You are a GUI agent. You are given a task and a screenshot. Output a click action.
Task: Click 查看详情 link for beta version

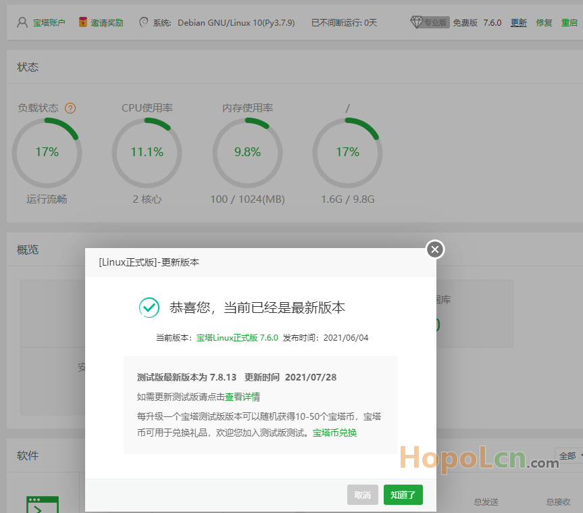243,397
